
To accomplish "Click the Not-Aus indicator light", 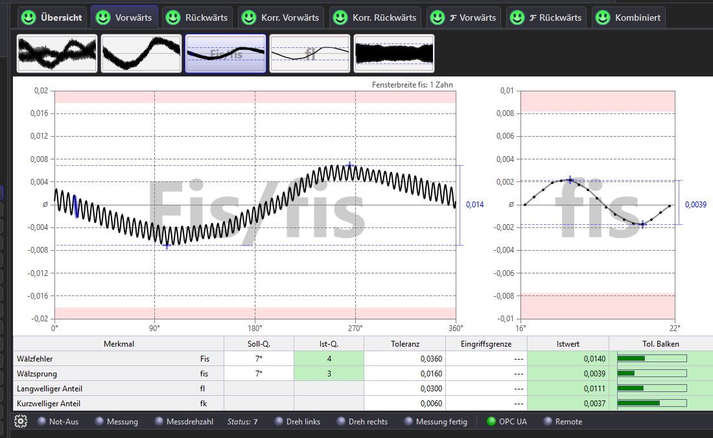I will (x=41, y=421).
